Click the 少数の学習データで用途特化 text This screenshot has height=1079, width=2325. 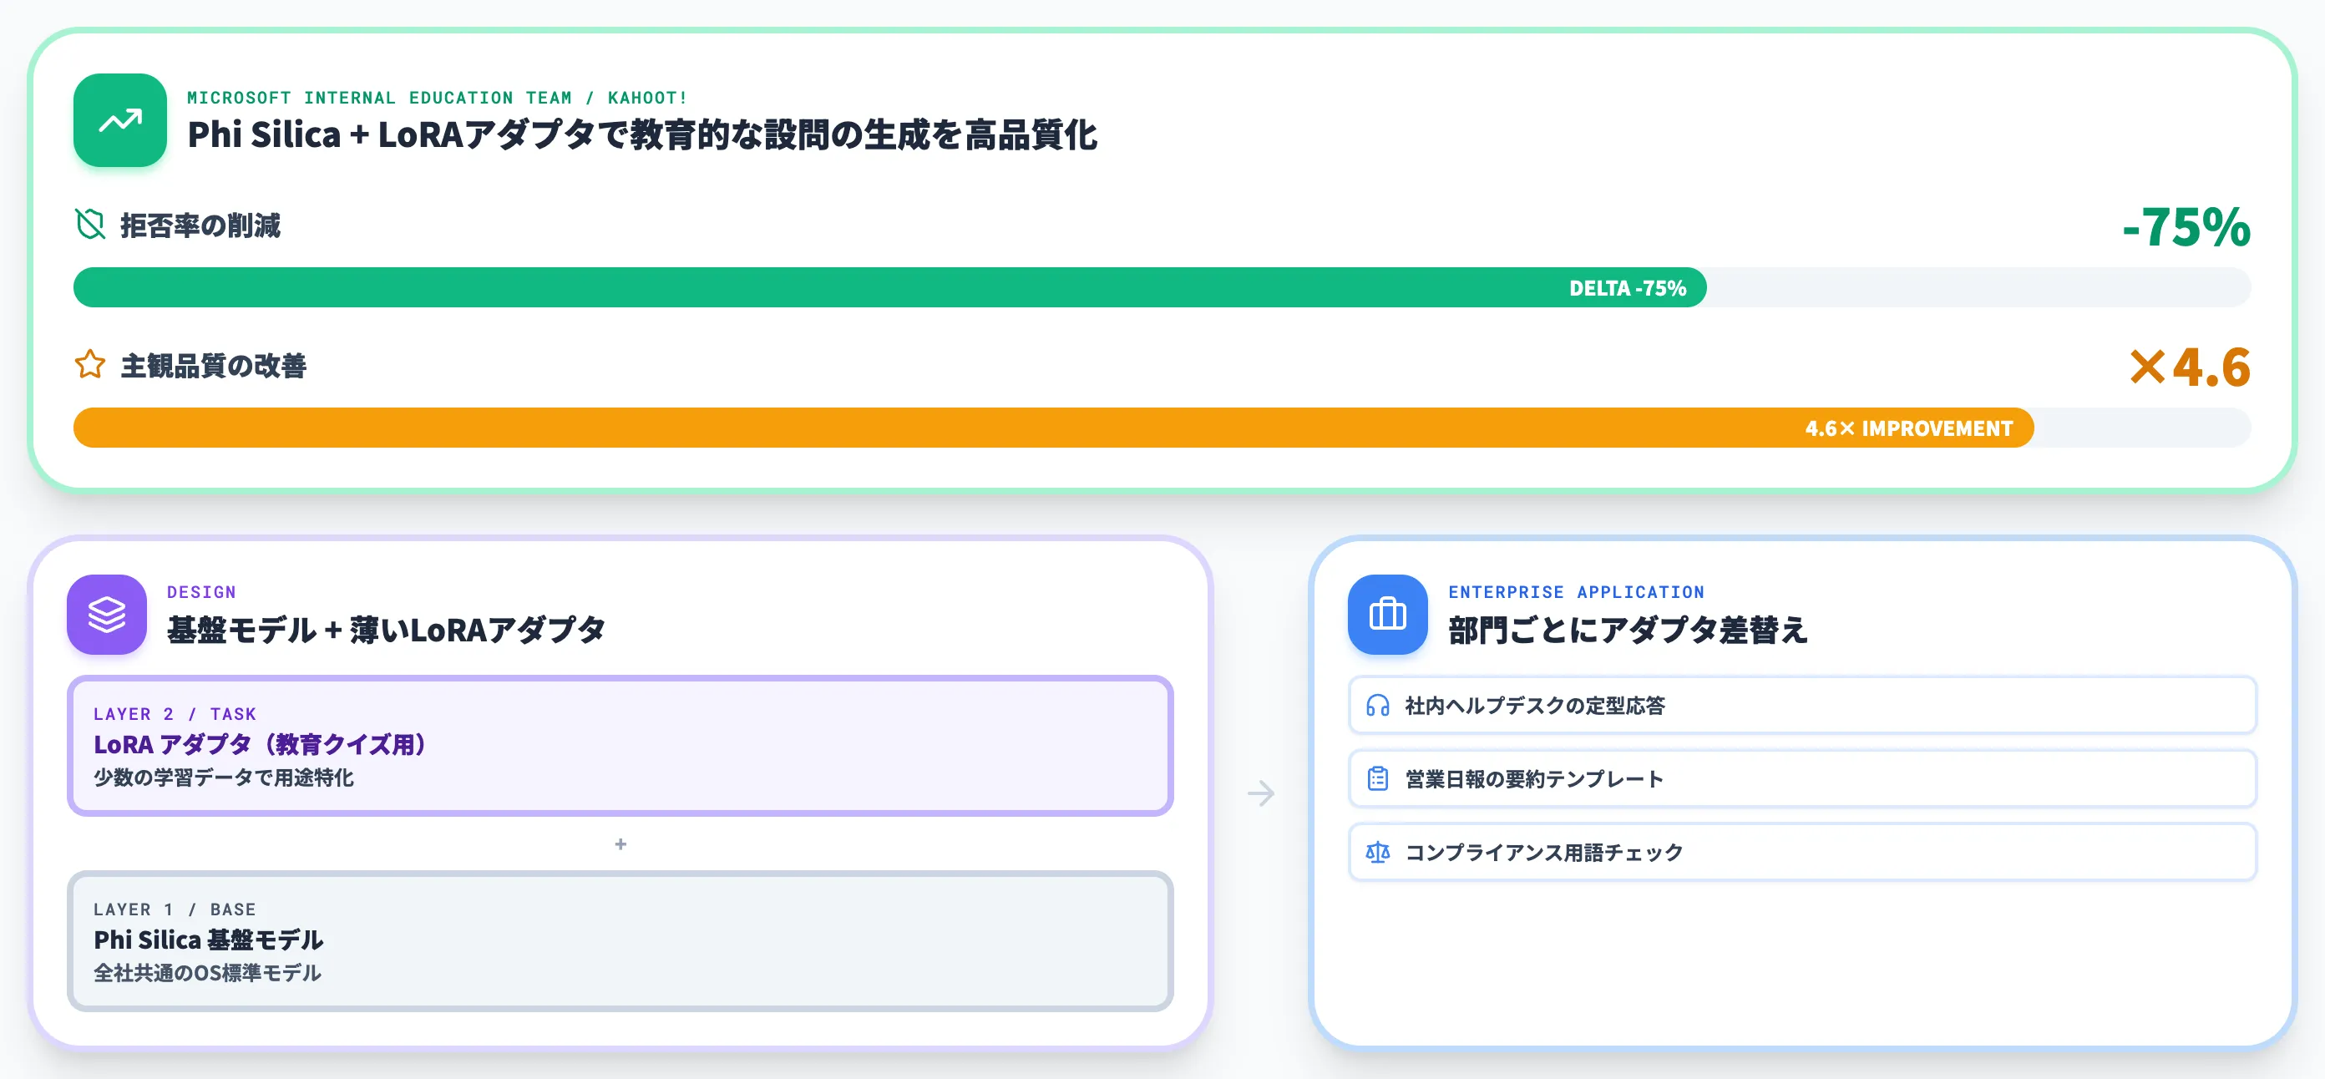223,778
